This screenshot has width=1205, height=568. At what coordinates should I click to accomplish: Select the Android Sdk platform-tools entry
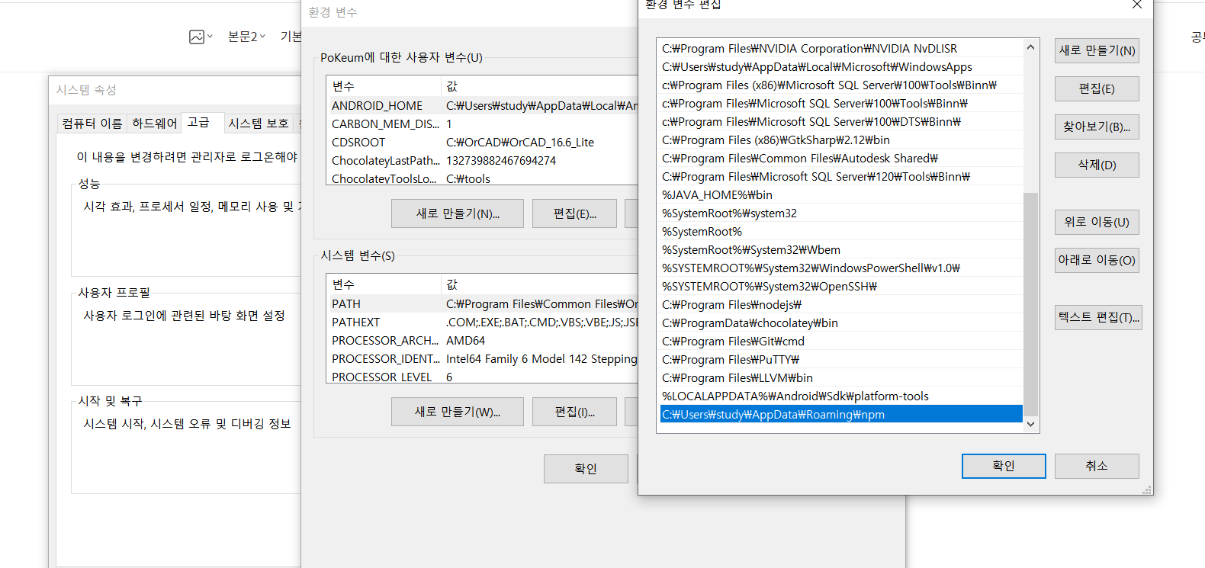(840, 396)
